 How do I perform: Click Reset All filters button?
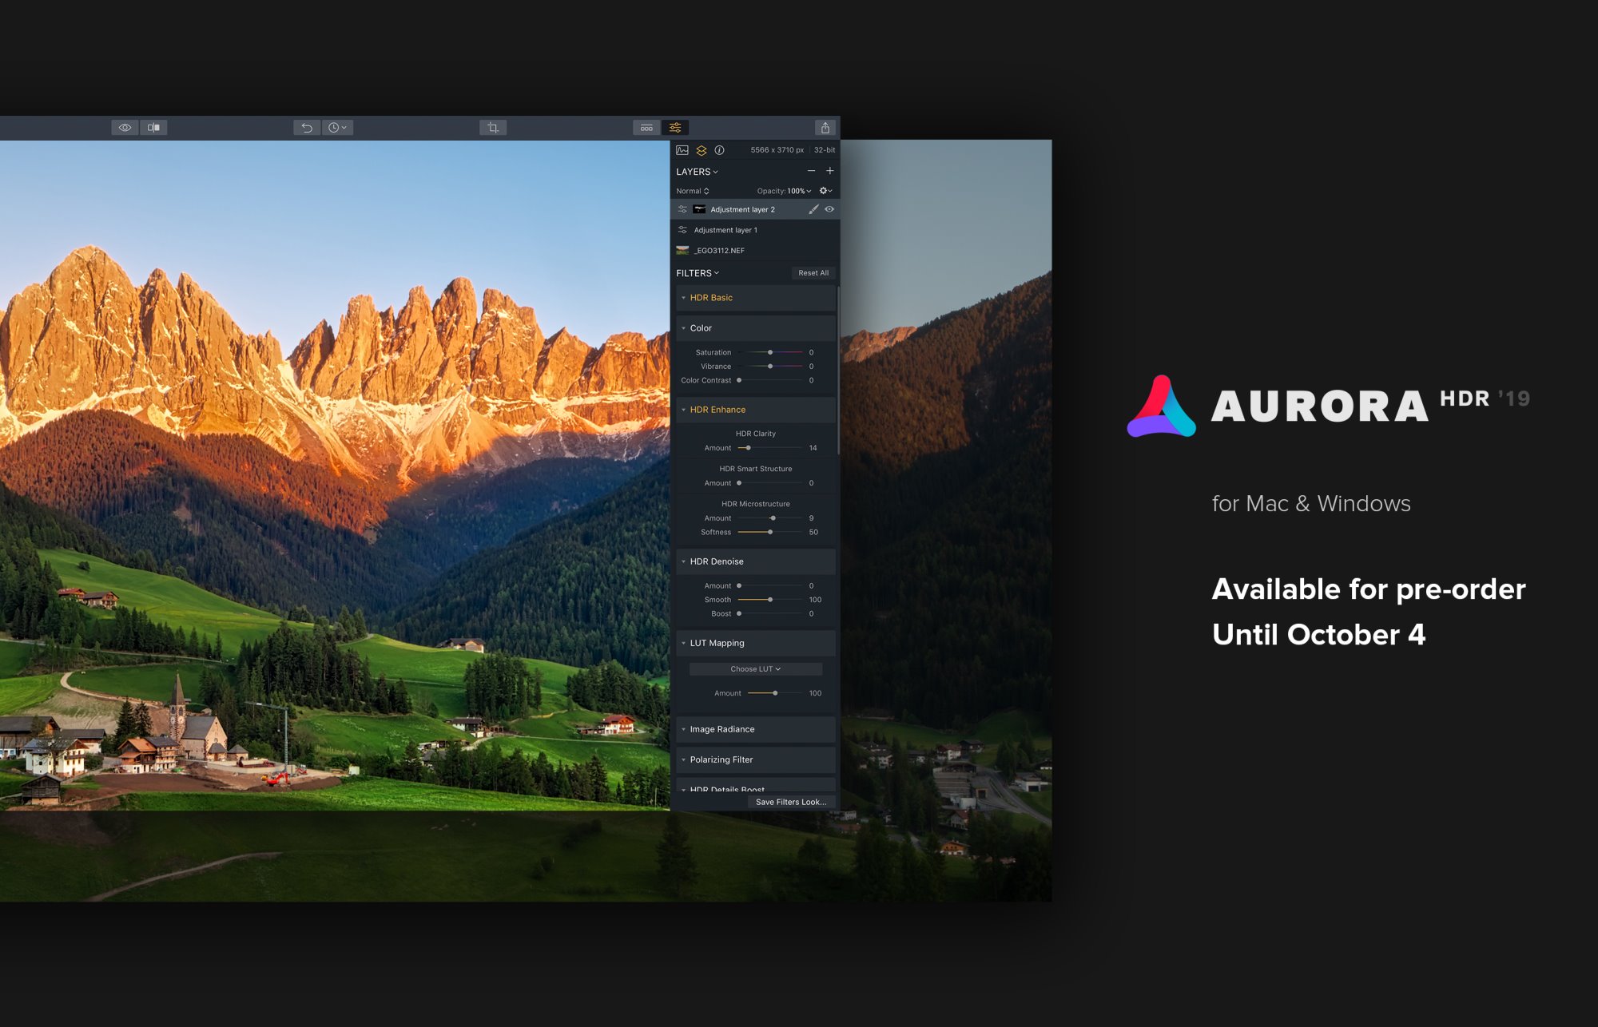click(813, 273)
